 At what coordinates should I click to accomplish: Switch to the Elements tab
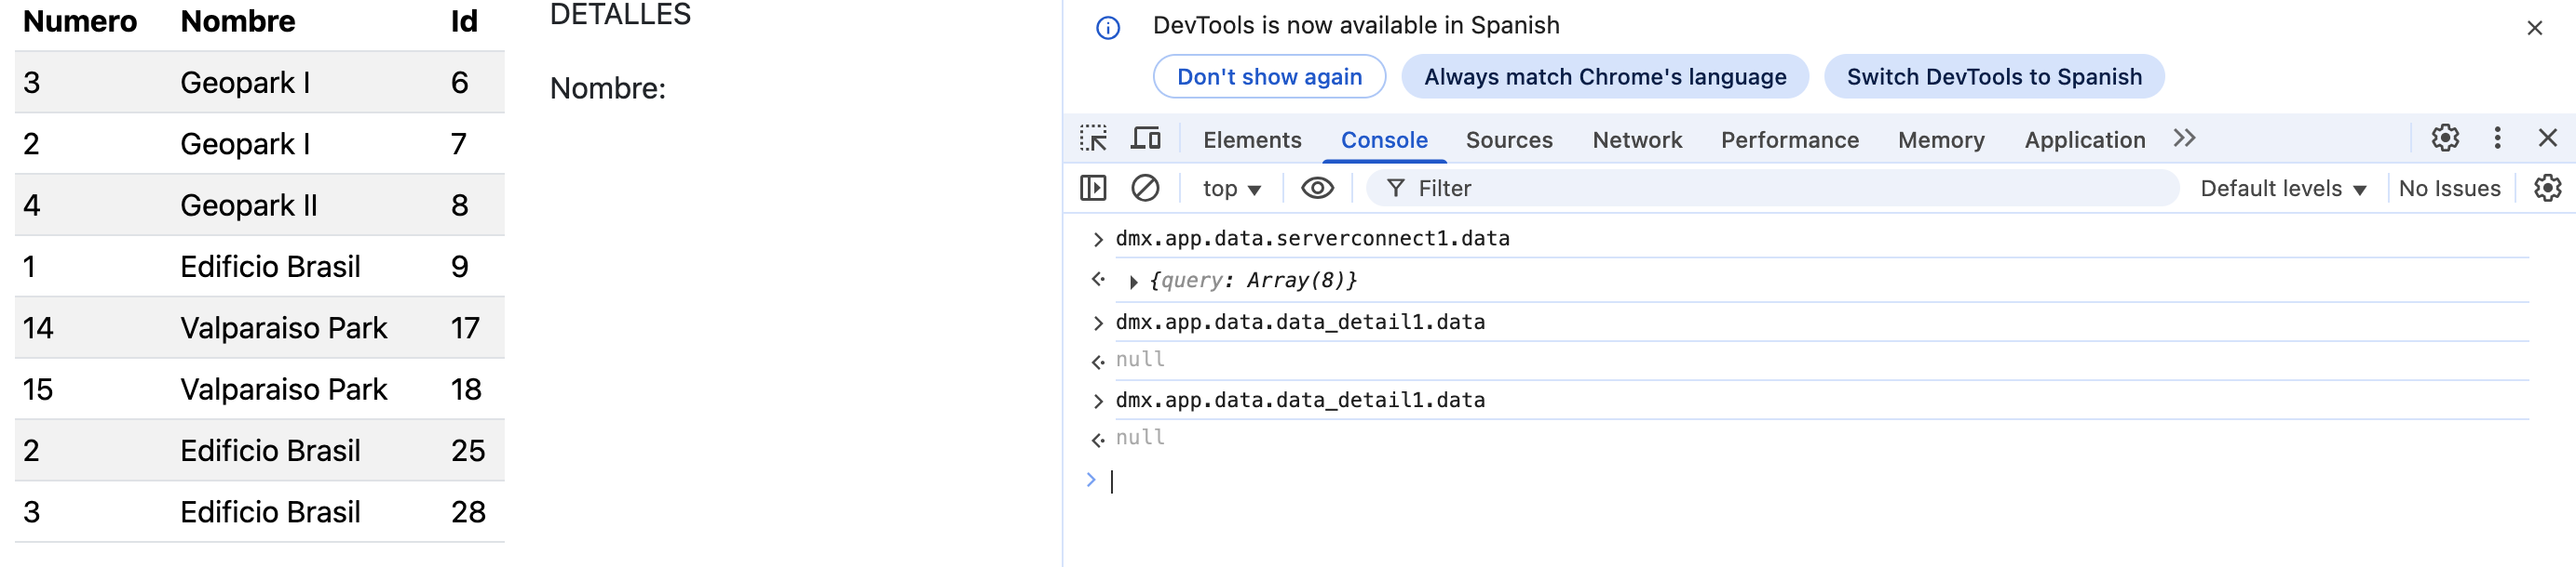click(x=1251, y=139)
